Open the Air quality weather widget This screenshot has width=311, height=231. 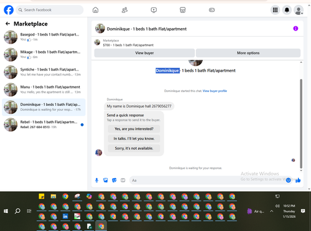tap(256, 211)
